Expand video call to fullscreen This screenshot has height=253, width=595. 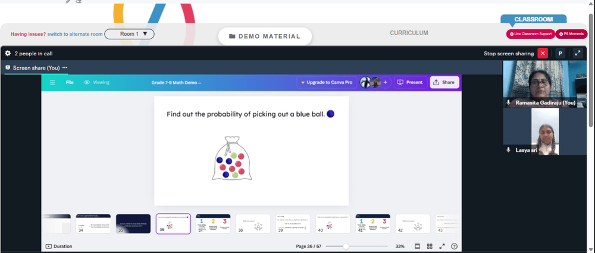click(x=578, y=54)
